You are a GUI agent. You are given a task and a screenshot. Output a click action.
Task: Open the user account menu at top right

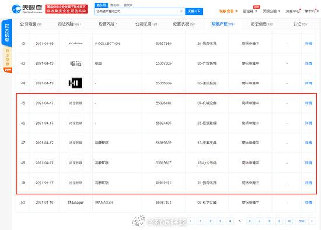[311, 11]
